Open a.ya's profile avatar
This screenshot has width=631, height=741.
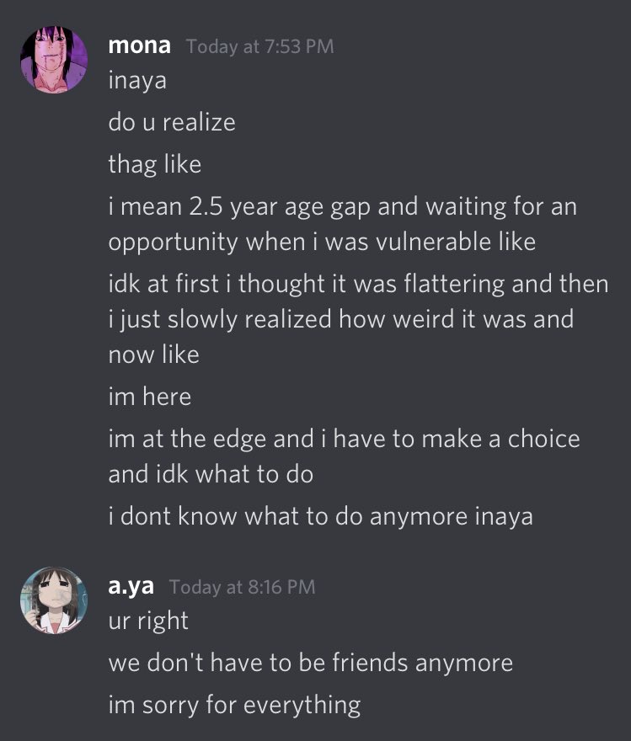[x=54, y=600]
